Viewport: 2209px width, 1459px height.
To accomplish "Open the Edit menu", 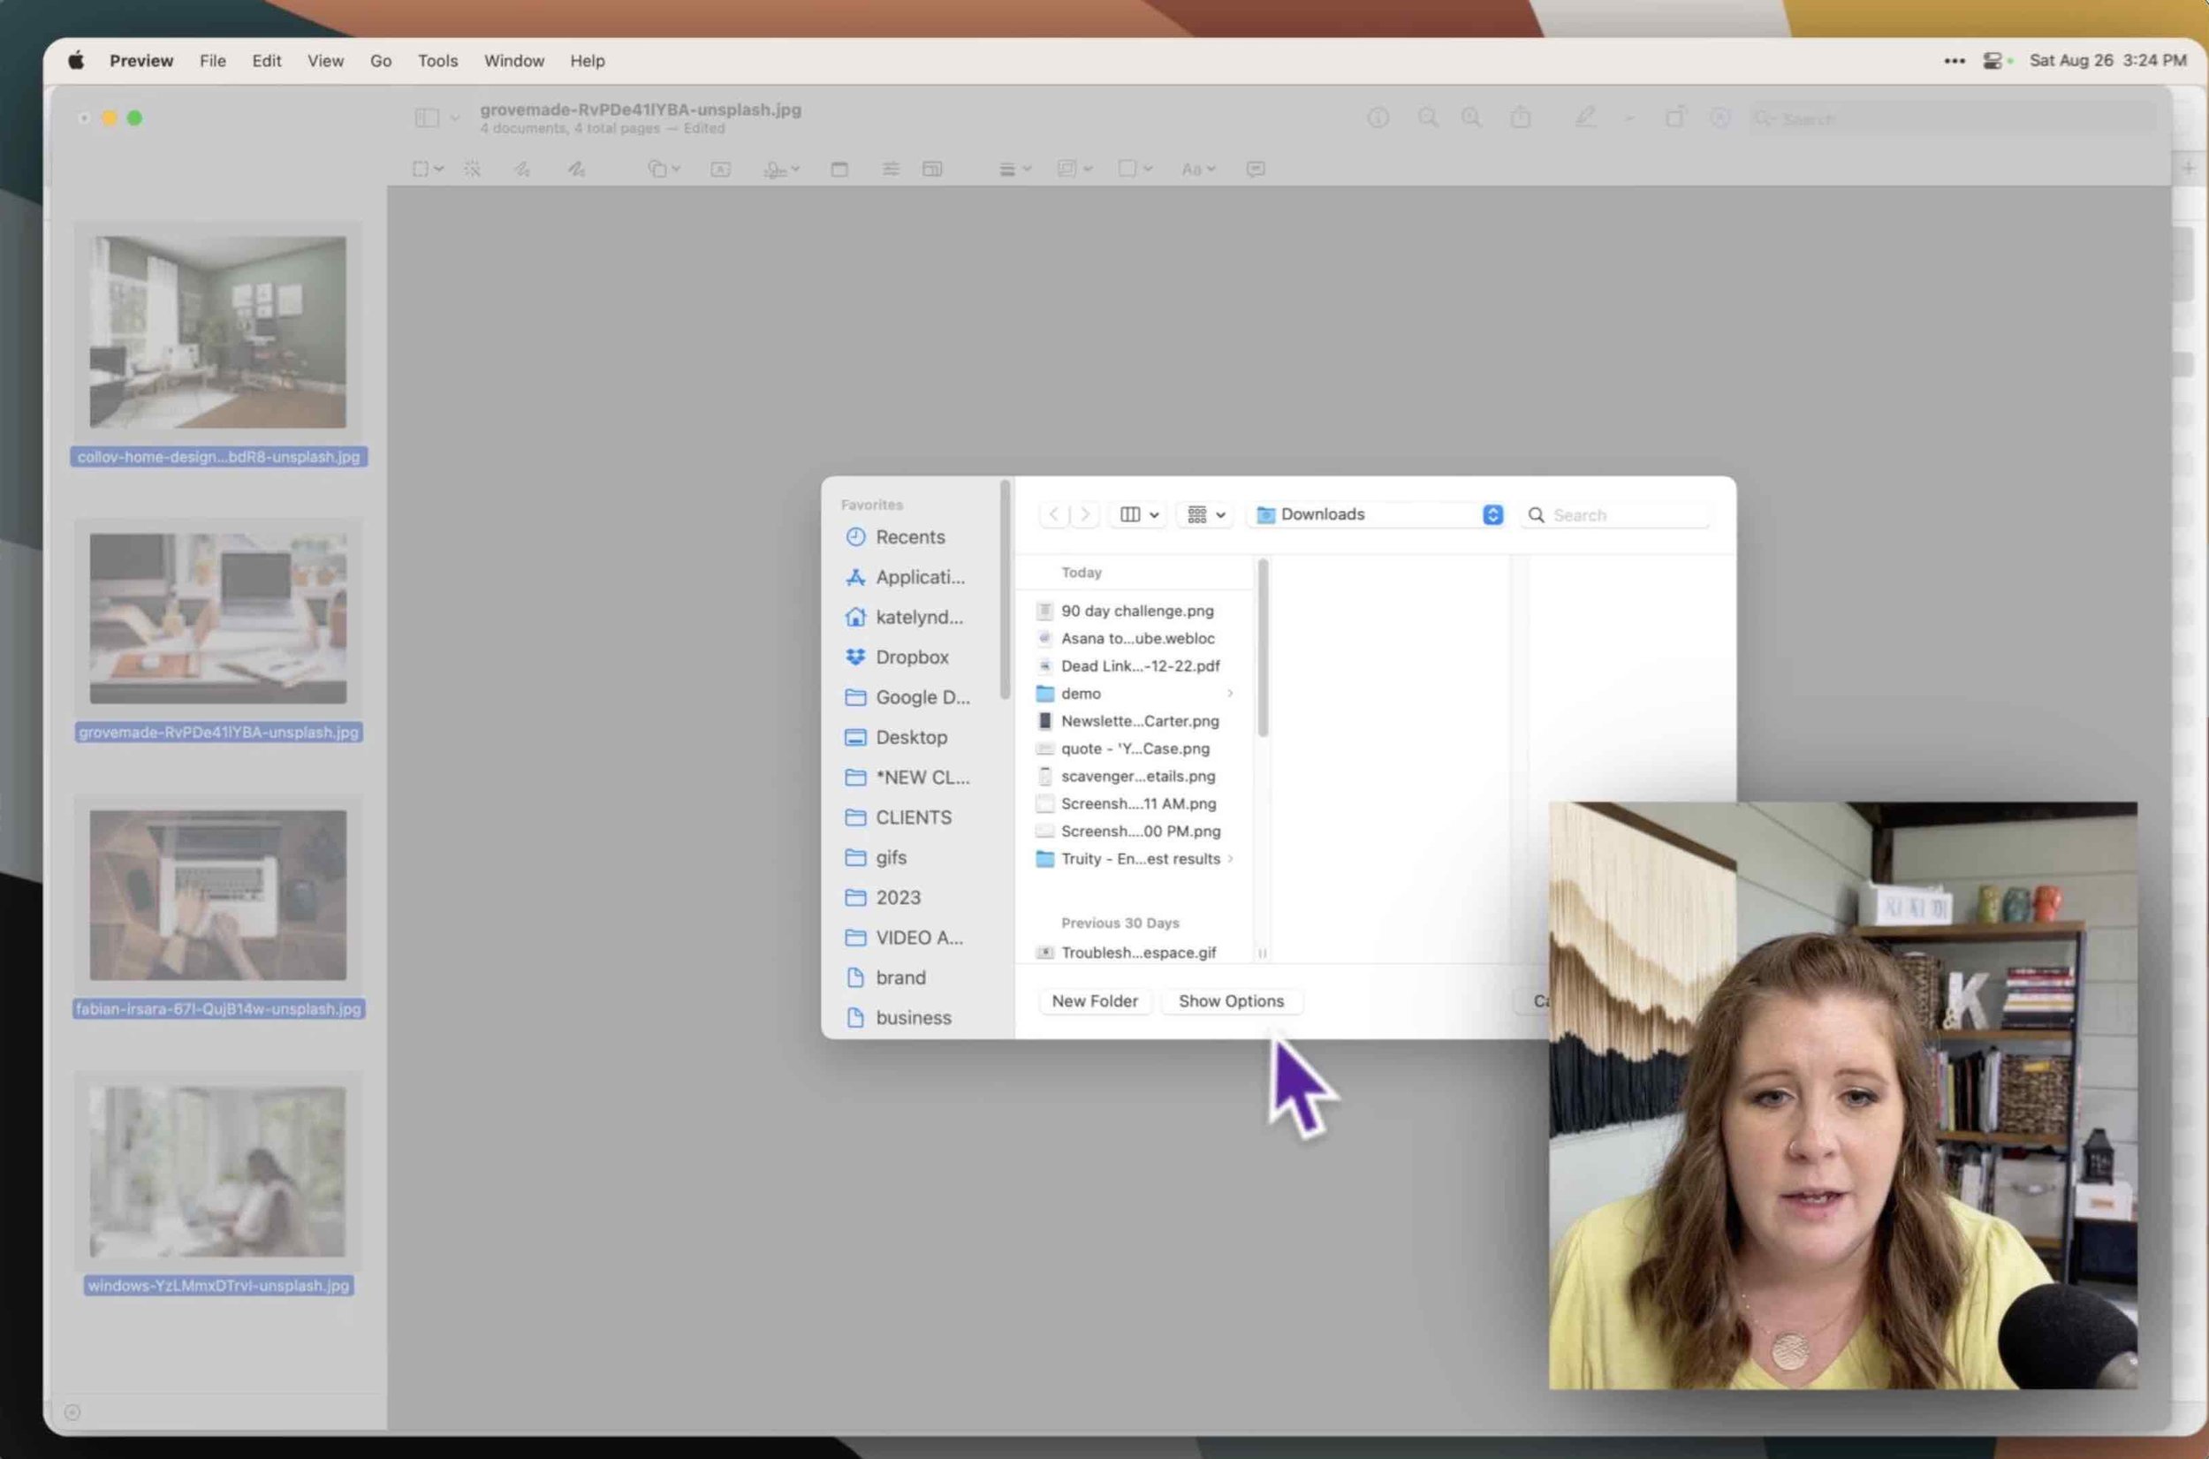I will point(266,60).
